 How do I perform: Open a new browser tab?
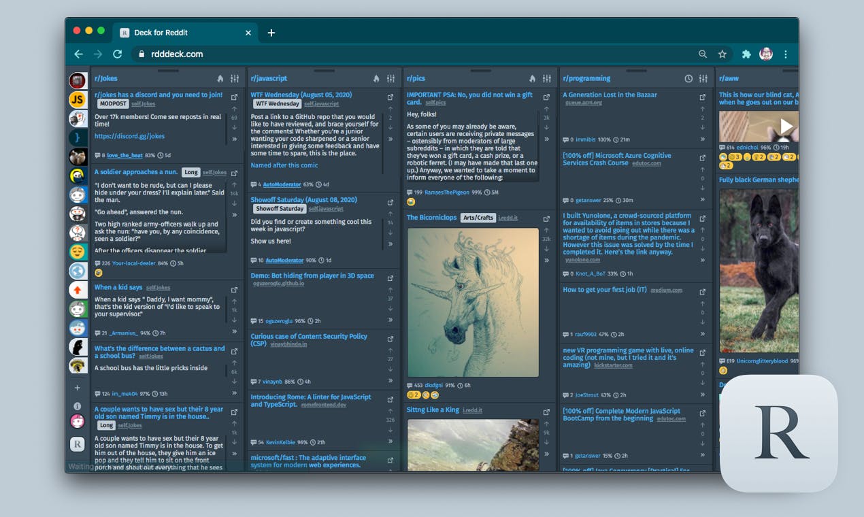coord(271,33)
